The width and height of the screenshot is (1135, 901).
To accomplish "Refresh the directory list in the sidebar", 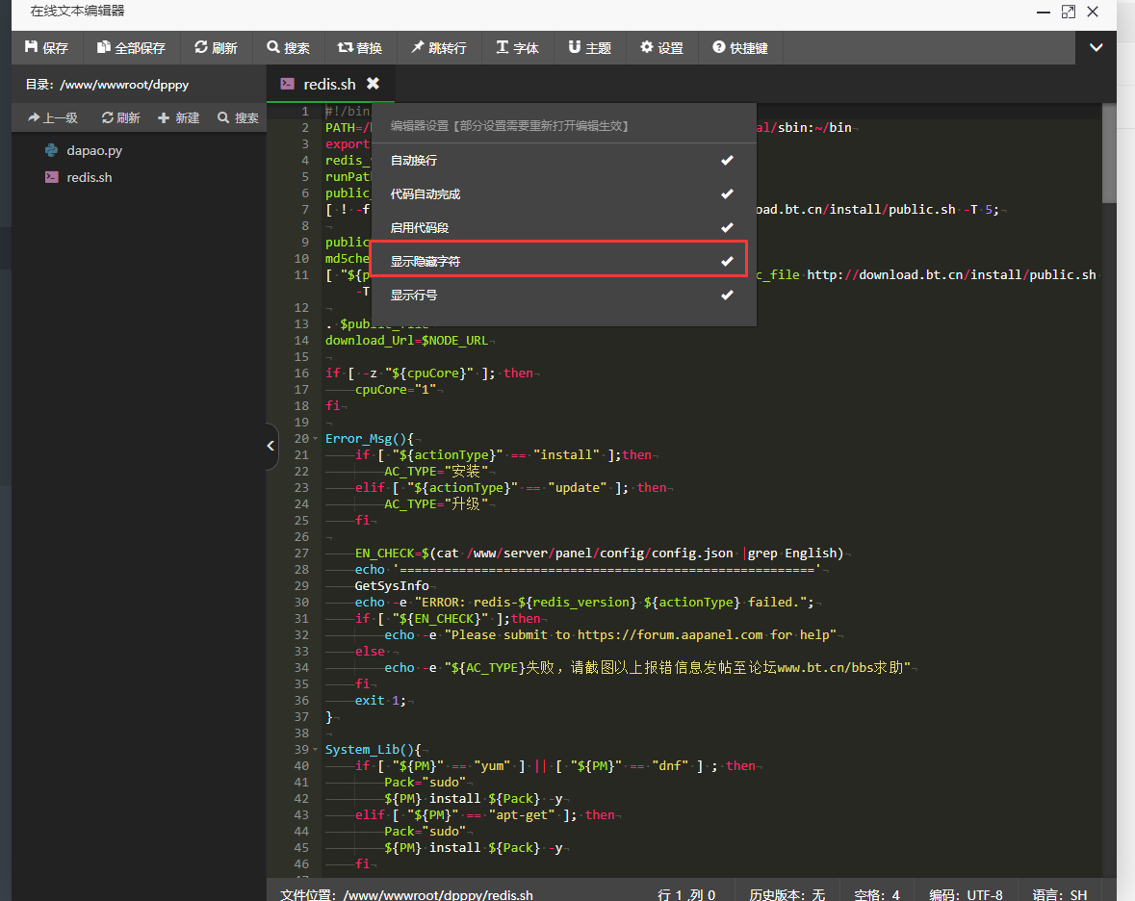I will 120,117.
